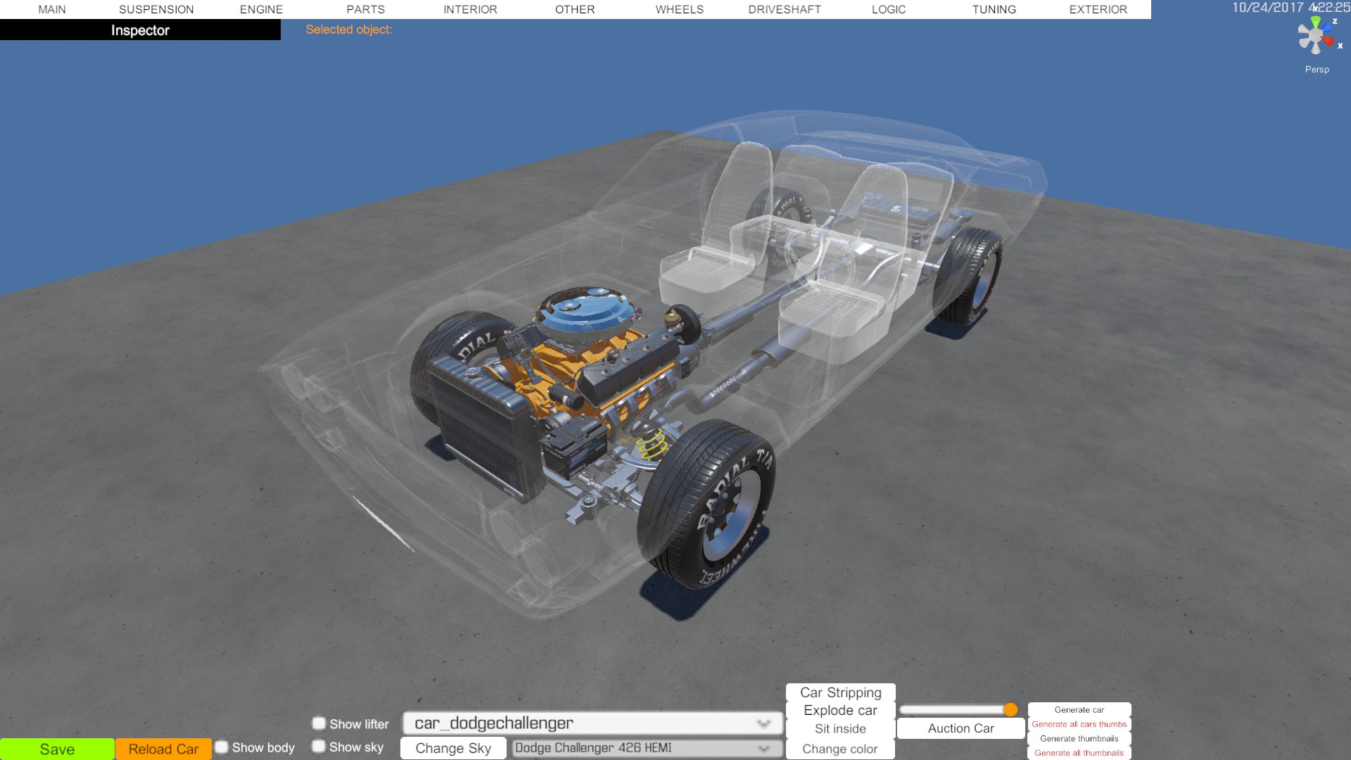Open the TUNING tab

994,9
